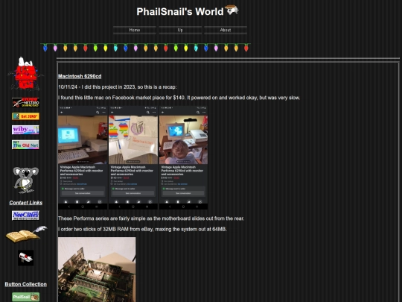
Task: Click the PhailSnail site button badge
Action: [25, 297]
